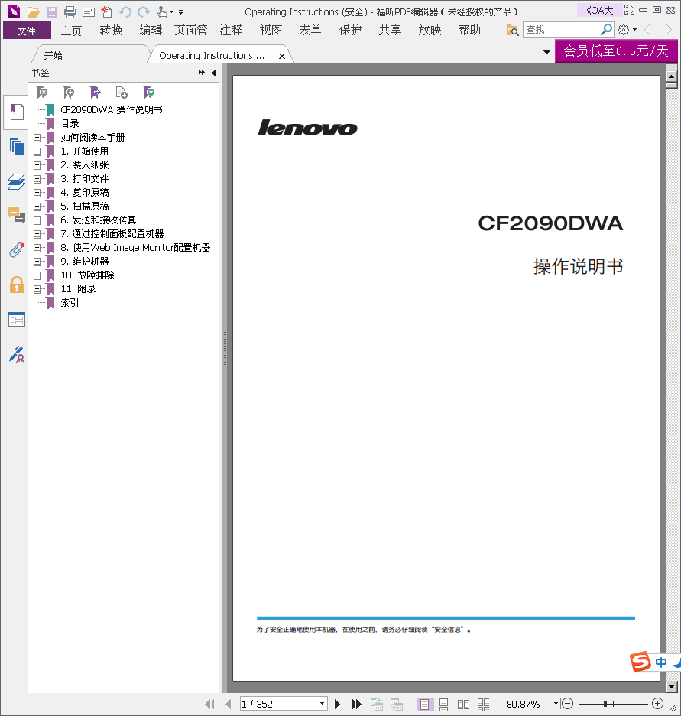Switch to the 转换 ribbon tab

pyautogui.click(x=112, y=31)
